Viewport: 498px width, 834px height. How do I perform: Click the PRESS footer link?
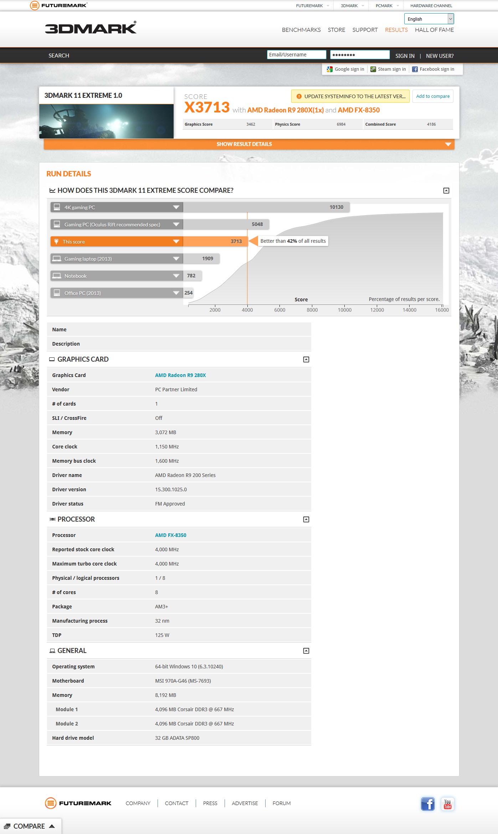click(x=210, y=803)
